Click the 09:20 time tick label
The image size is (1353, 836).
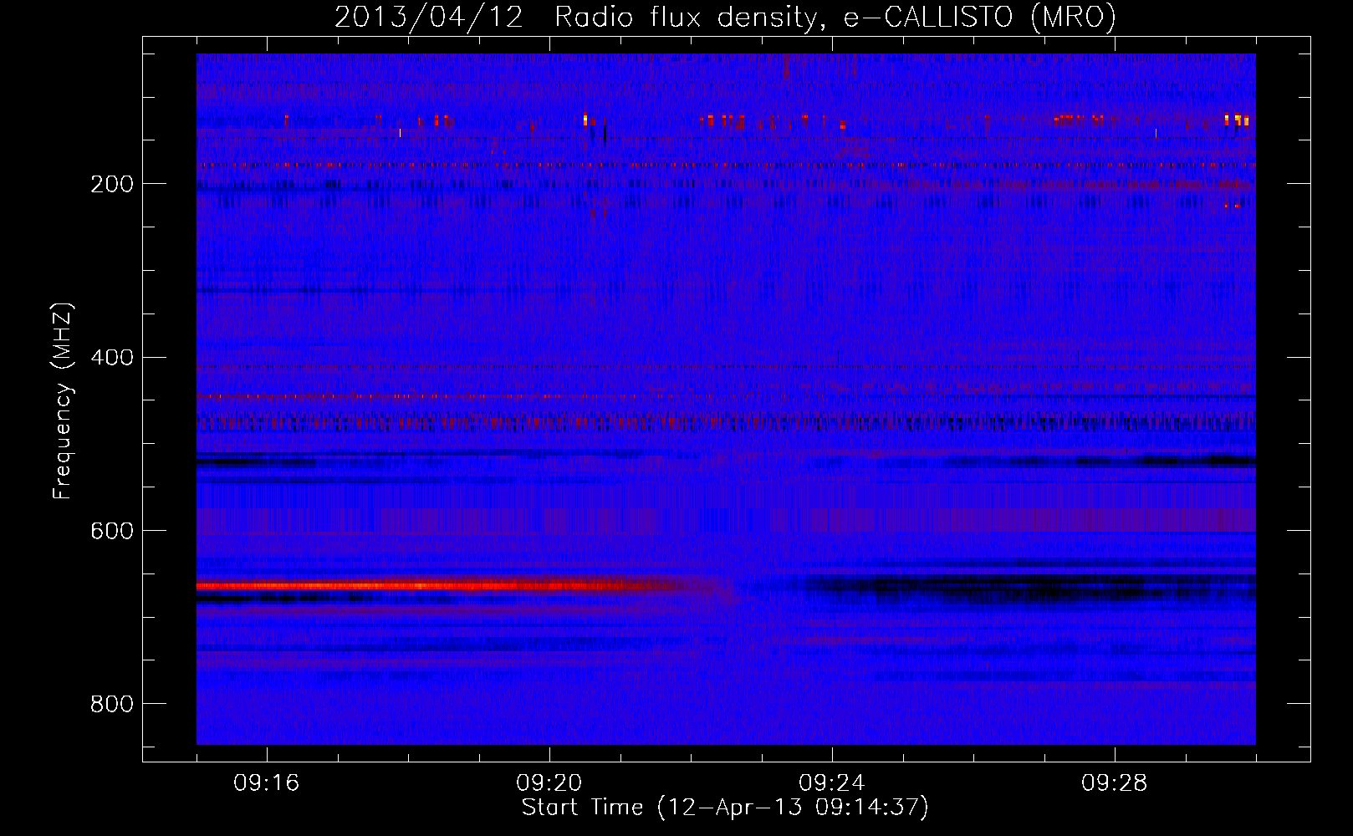coord(549,783)
